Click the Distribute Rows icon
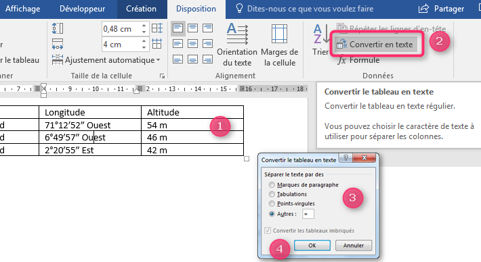Screen dimensions: 481x262 [157, 28]
